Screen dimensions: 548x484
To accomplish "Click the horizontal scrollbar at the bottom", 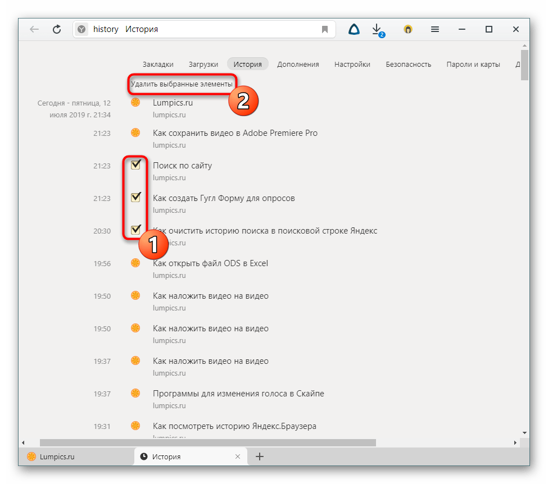I will pos(207,443).
